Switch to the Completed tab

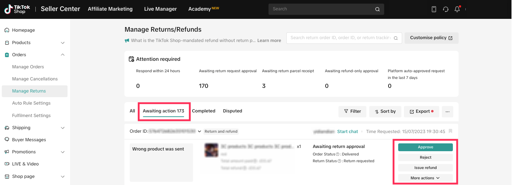tap(203, 111)
